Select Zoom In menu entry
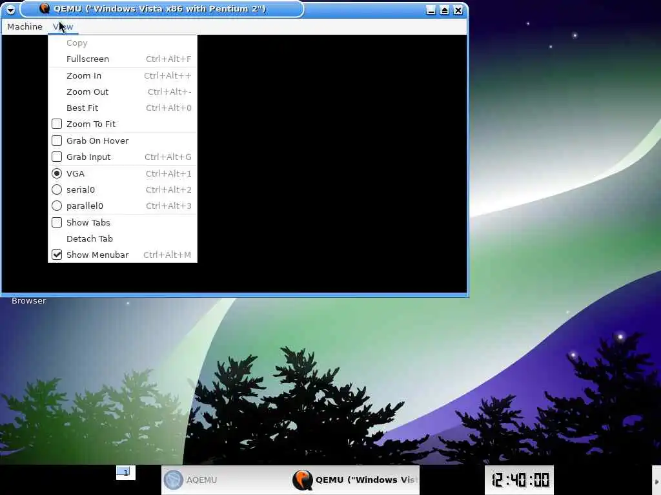This screenshot has height=495, width=661. tap(122, 76)
